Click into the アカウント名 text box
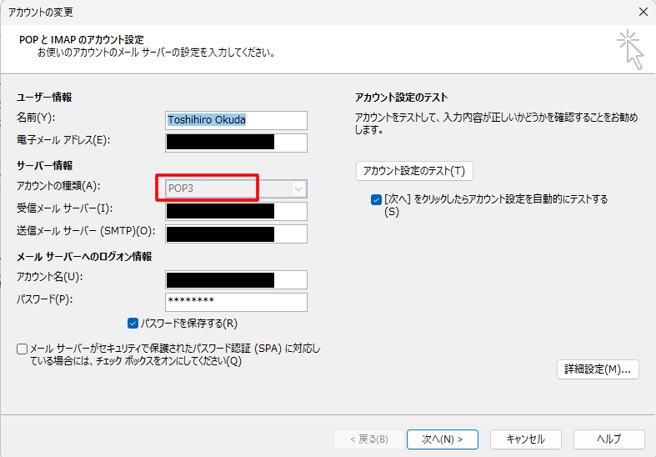The width and height of the screenshot is (656, 457). (x=237, y=279)
